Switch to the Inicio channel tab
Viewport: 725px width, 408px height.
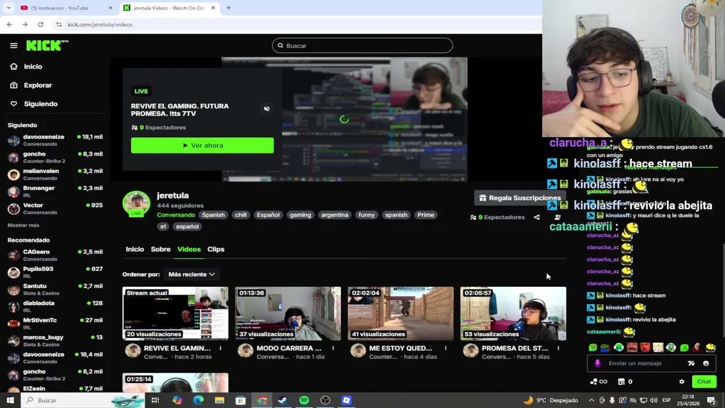pyautogui.click(x=135, y=249)
